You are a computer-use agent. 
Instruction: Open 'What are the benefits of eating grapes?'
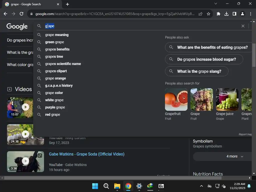[208, 47]
